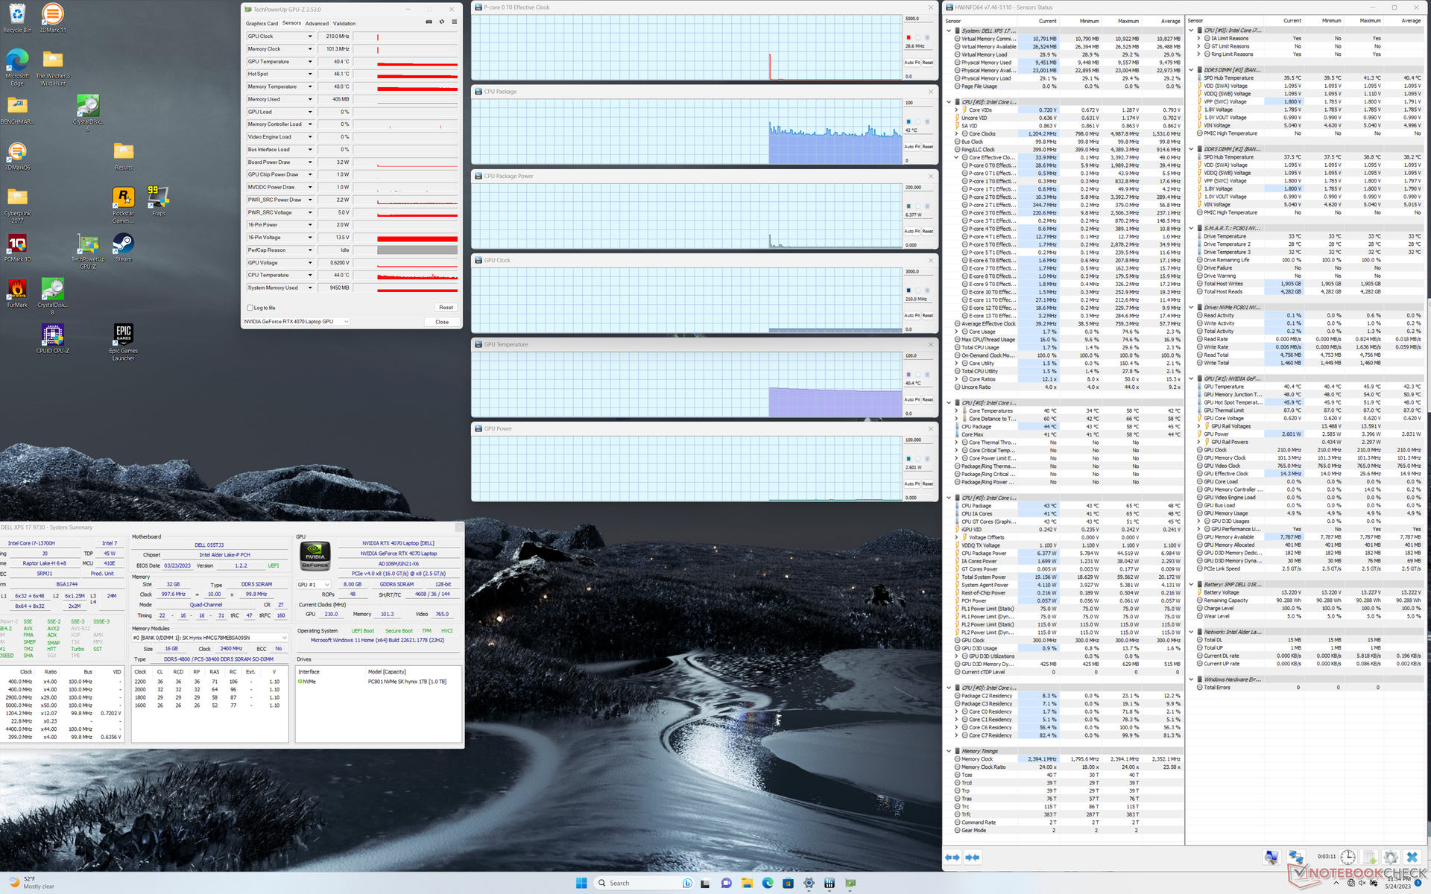Toggle the Auto Fit button in GPU Power graph
1431x894 pixels.
[x=912, y=484]
